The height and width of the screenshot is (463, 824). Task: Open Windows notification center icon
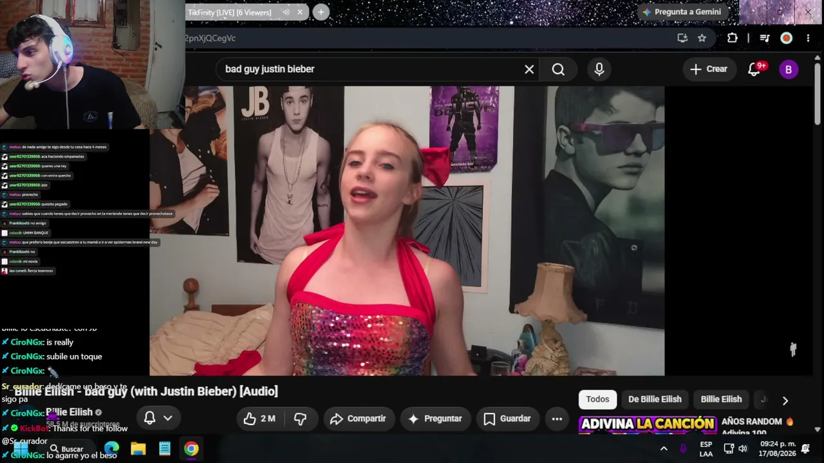coord(805,448)
